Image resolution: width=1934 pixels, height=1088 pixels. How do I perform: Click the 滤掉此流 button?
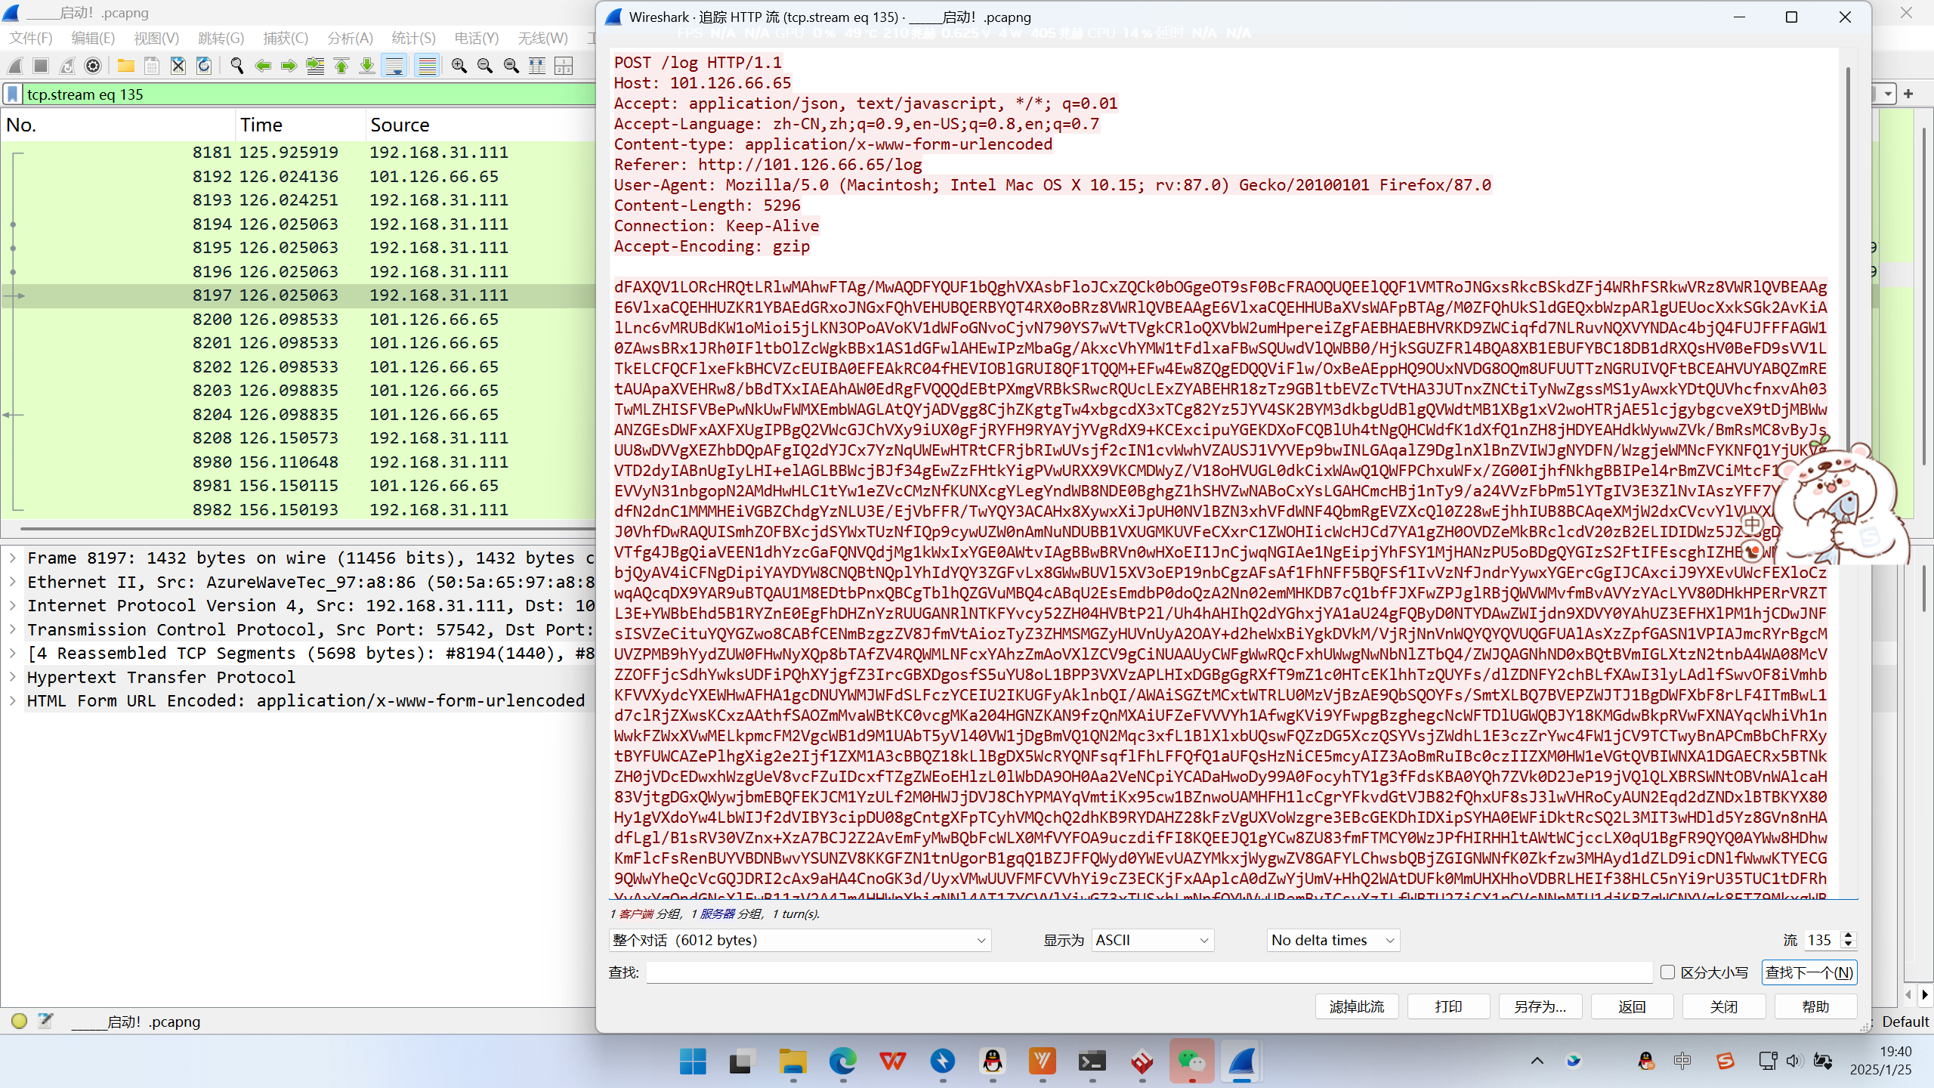click(1356, 1006)
